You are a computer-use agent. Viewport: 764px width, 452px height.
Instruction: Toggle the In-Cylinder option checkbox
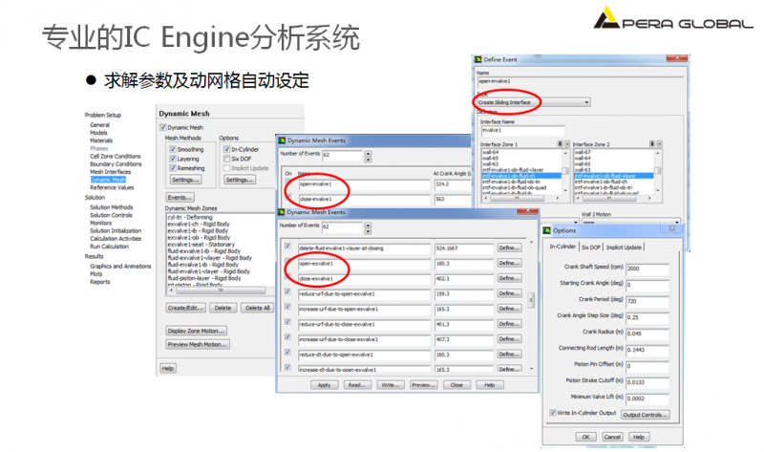(x=227, y=149)
